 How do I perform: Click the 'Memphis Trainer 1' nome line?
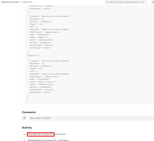pyautogui.click(x=43, y=82)
